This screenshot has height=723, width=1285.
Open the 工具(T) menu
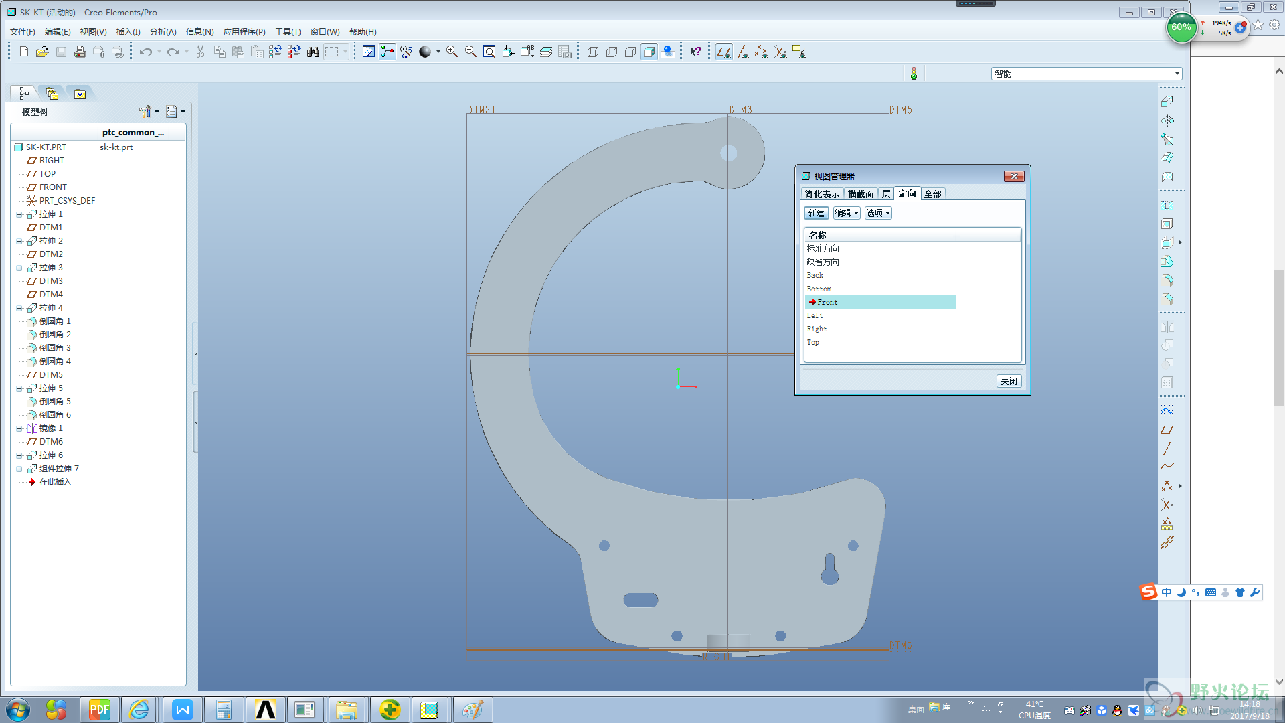coord(288,31)
